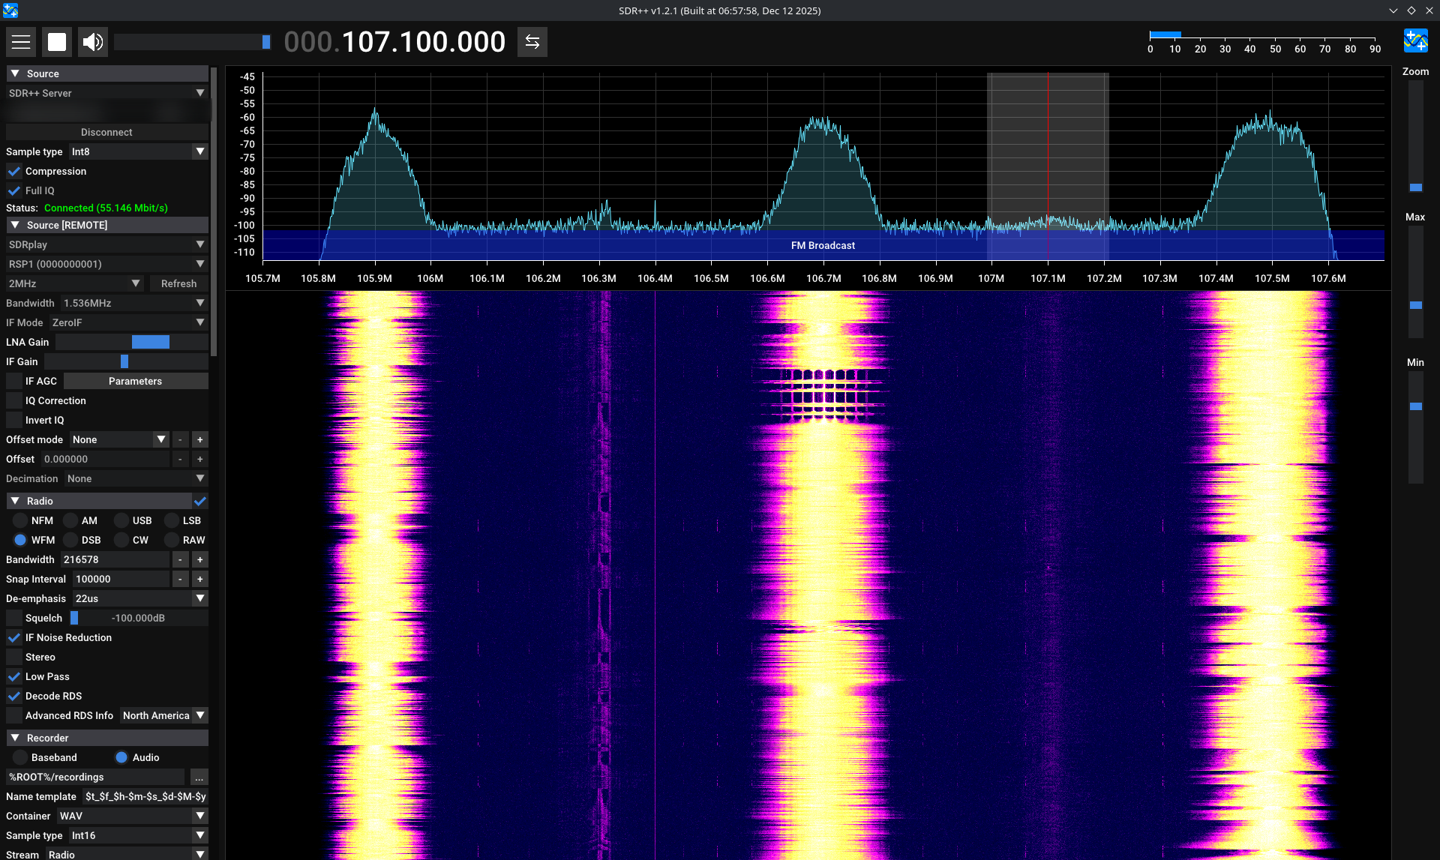Mute audio with speaker icon
The height and width of the screenshot is (860, 1440).
click(93, 42)
